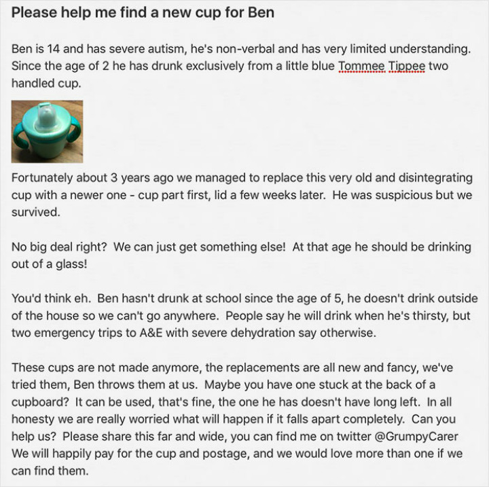Click 'You'd think eh.' sentence start
The image size is (489, 487).
click(x=51, y=299)
